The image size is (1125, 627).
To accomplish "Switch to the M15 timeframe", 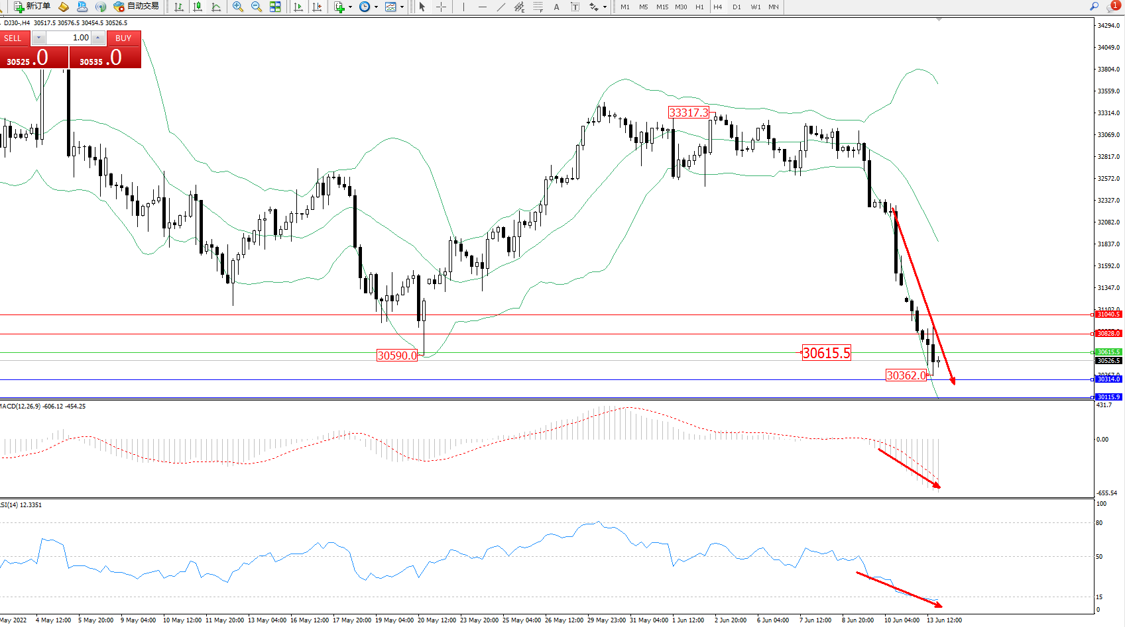I will pyautogui.click(x=662, y=7).
